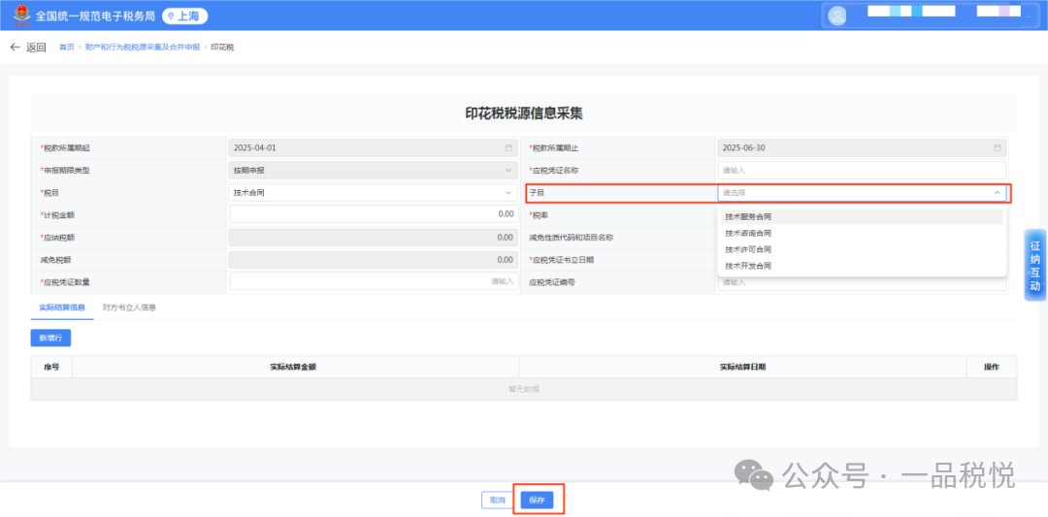Open calendar icon for 税款所属期起

pyautogui.click(x=508, y=148)
